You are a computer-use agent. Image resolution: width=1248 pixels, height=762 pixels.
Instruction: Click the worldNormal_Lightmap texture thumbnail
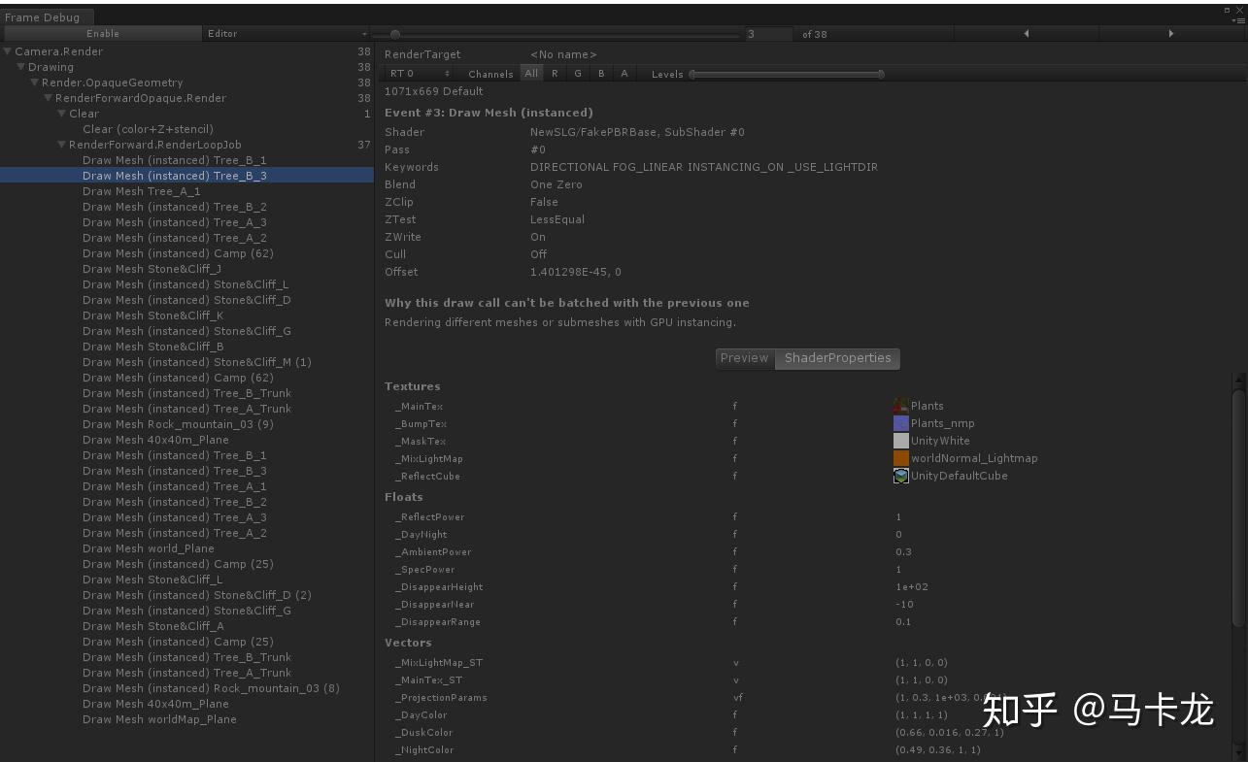tap(901, 458)
